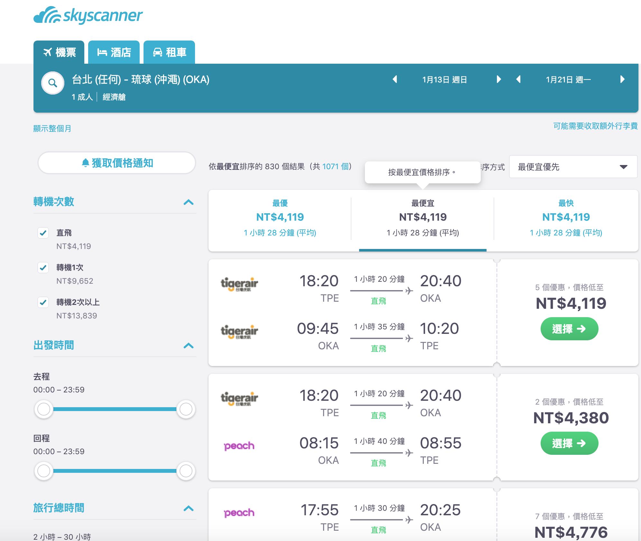Click 7 個優惠，價格低至 deals text
The height and width of the screenshot is (541, 641).
tap(569, 516)
